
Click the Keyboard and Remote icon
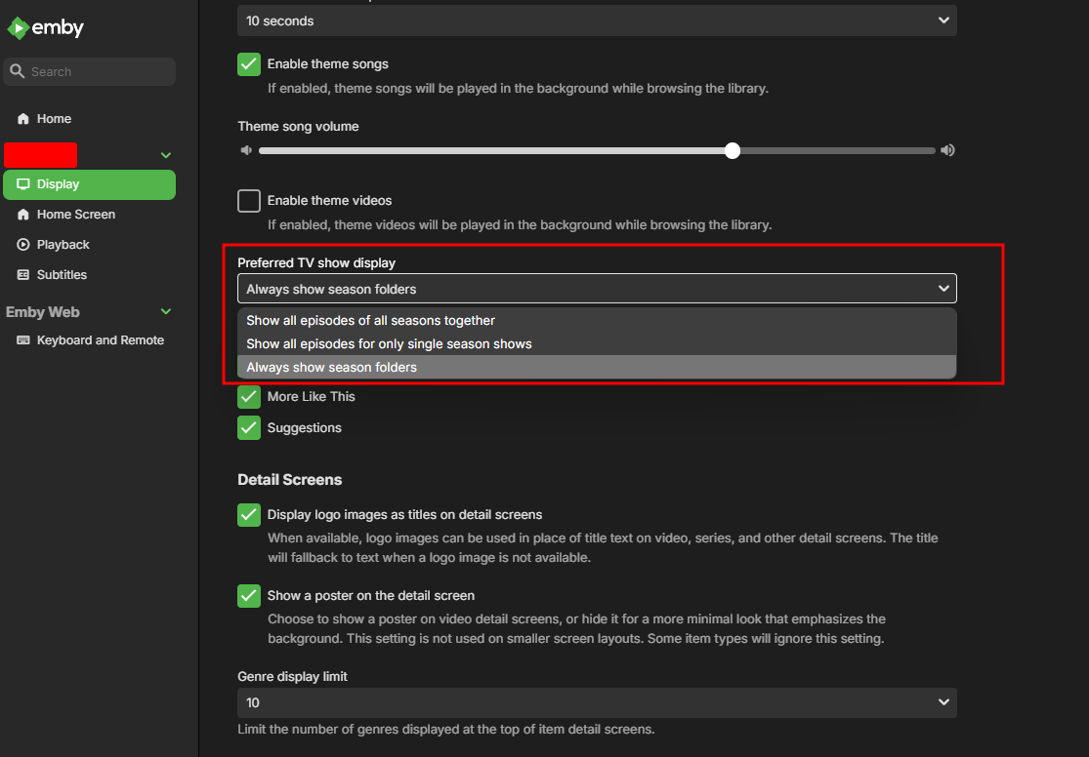pos(23,340)
